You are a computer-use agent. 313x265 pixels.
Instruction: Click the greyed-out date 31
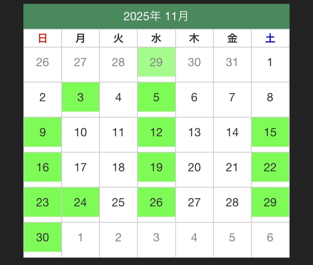[232, 62]
